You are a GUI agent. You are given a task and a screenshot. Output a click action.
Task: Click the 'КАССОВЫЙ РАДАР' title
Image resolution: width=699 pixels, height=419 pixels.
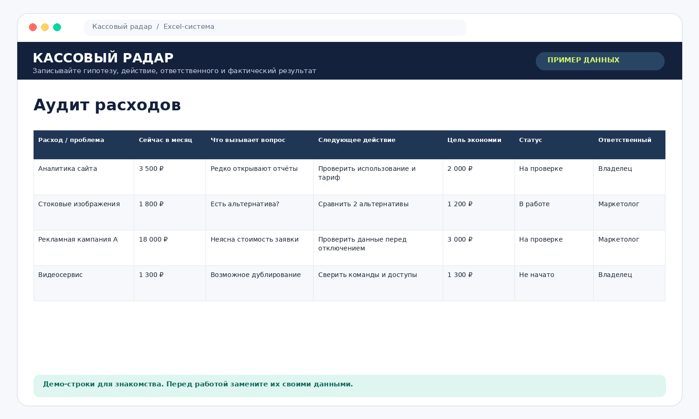pos(103,58)
